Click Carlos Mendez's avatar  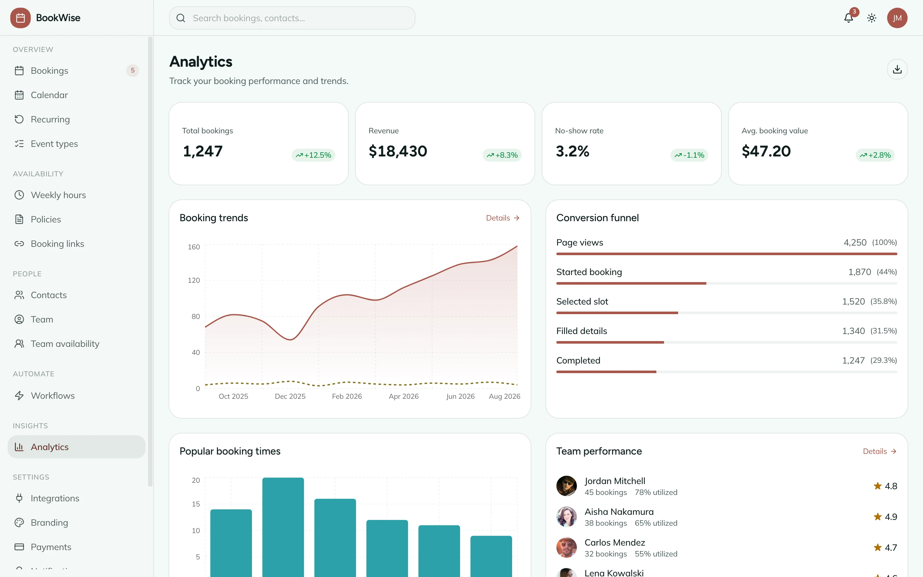pyautogui.click(x=566, y=548)
